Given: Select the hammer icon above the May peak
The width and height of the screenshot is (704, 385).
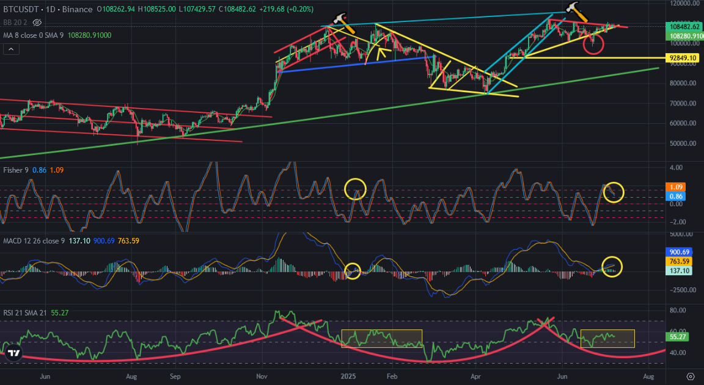Looking at the screenshot, I should [577, 12].
